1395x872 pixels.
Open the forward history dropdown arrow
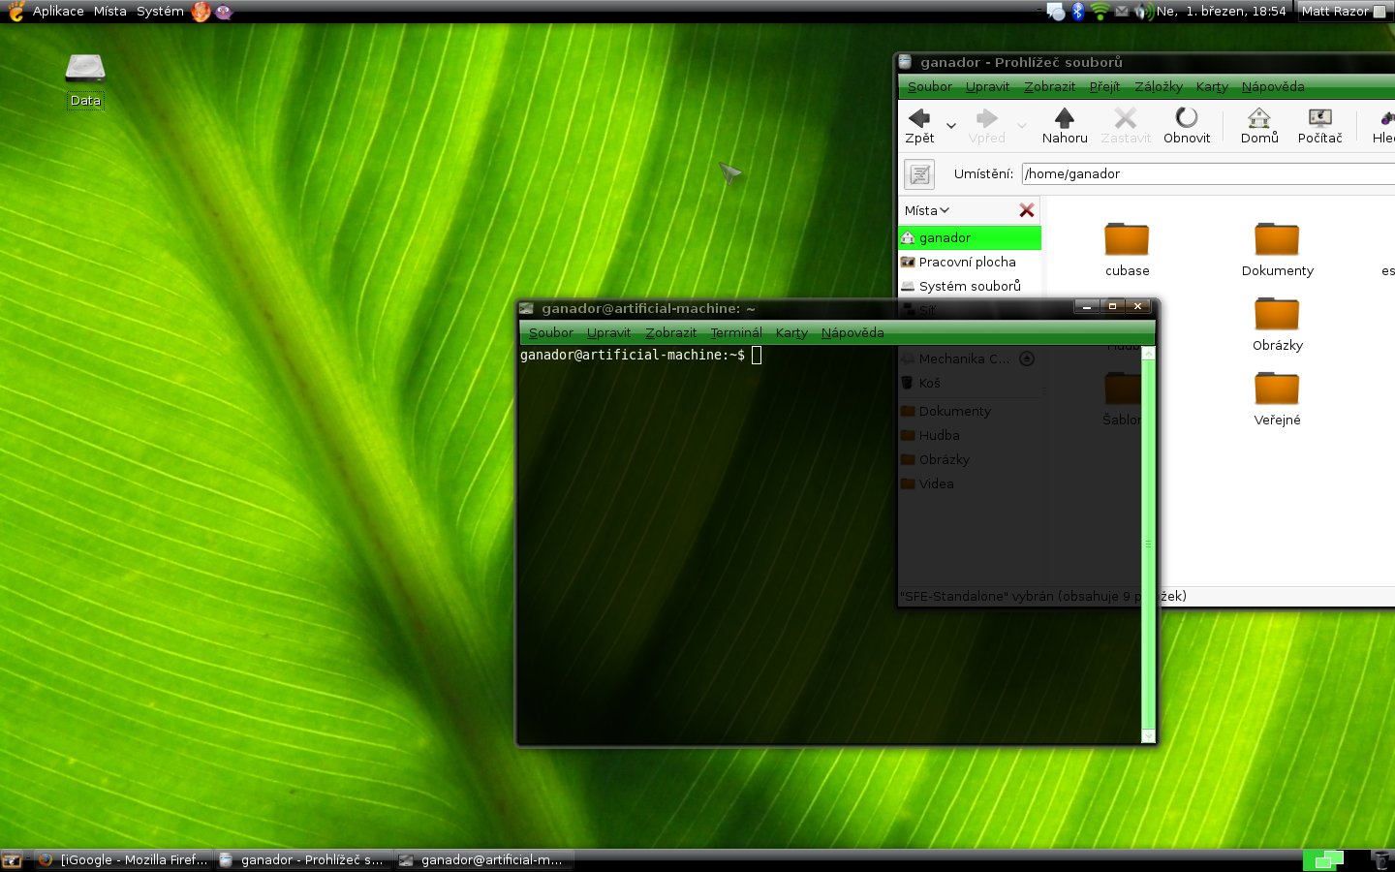[1022, 126]
